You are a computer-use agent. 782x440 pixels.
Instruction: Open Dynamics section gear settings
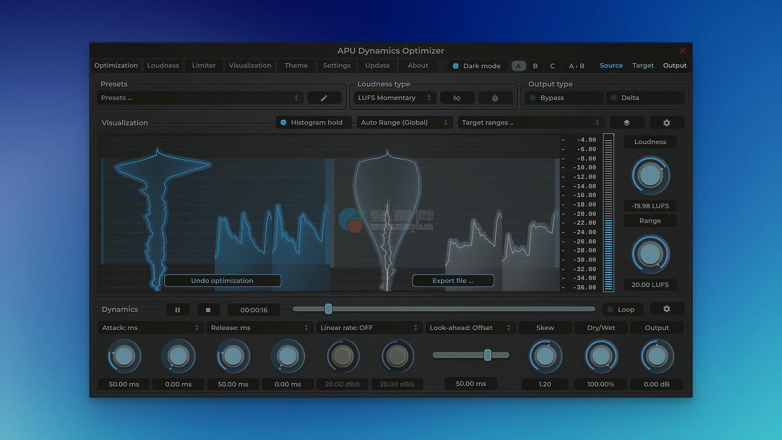(x=666, y=309)
